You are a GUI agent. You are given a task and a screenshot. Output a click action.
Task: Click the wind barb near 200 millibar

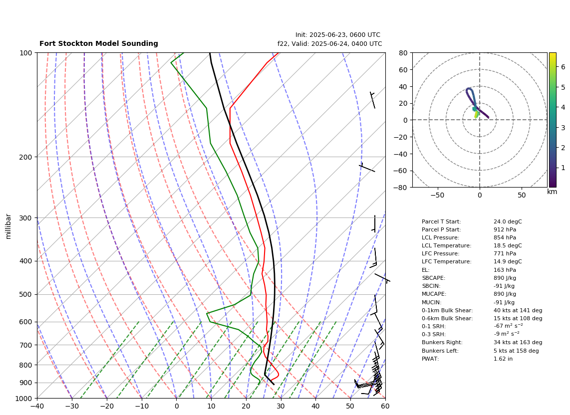[x=367, y=168]
